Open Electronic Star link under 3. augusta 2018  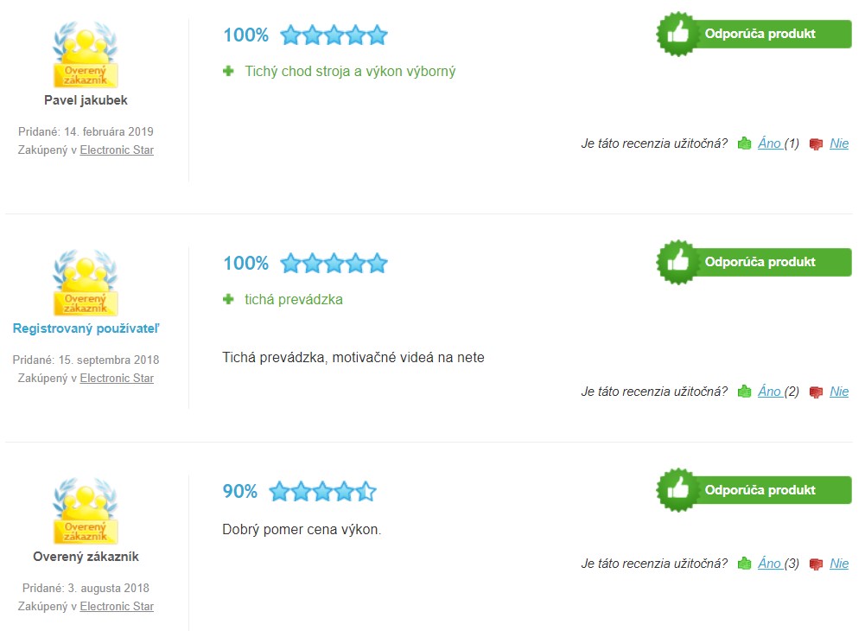[117, 606]
